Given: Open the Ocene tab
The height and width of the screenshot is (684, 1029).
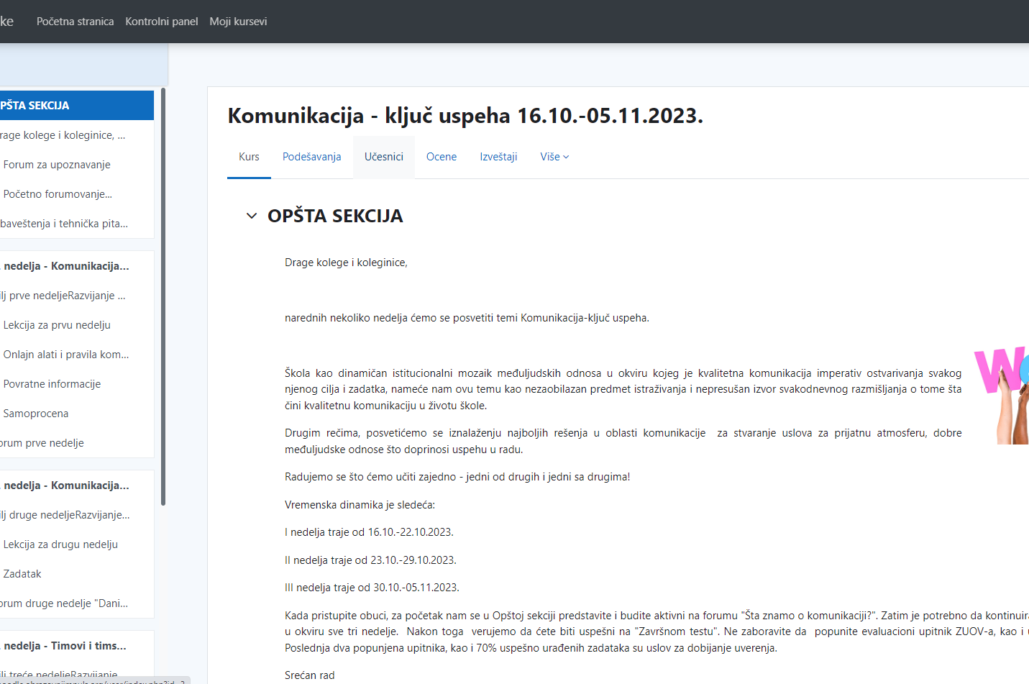Looking at the screenshot, I should (442, 157).
